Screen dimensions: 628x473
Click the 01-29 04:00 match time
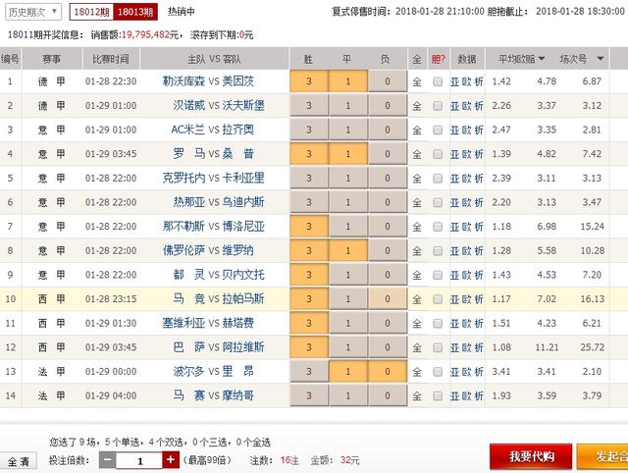pos(111,395)
